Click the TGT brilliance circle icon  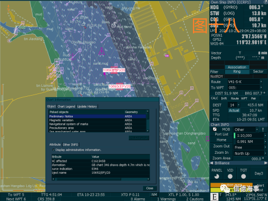tap(244, 176)
